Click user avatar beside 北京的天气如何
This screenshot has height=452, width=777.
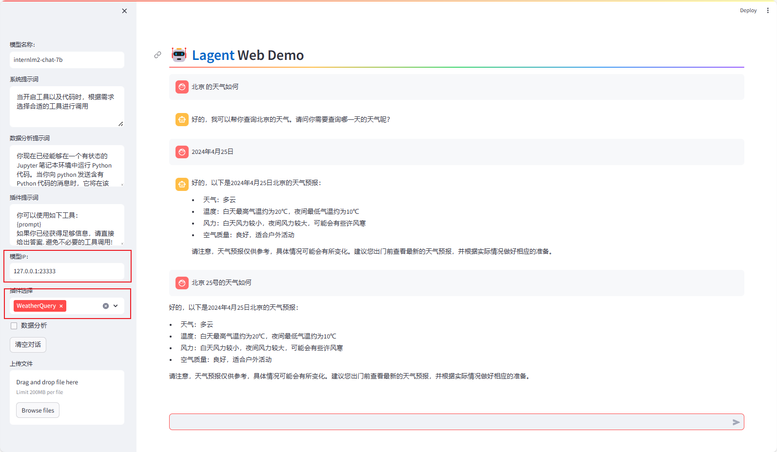click(x=182, y=87)
